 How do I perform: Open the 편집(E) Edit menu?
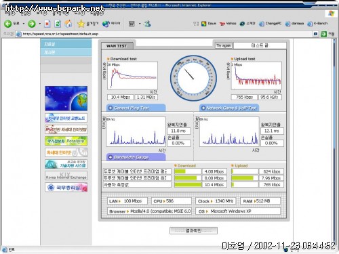[x=26, y=14]
